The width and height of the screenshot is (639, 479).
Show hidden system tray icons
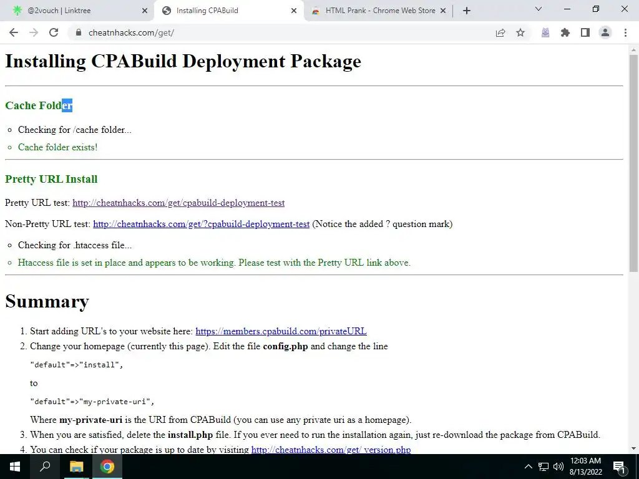[528, 467]
